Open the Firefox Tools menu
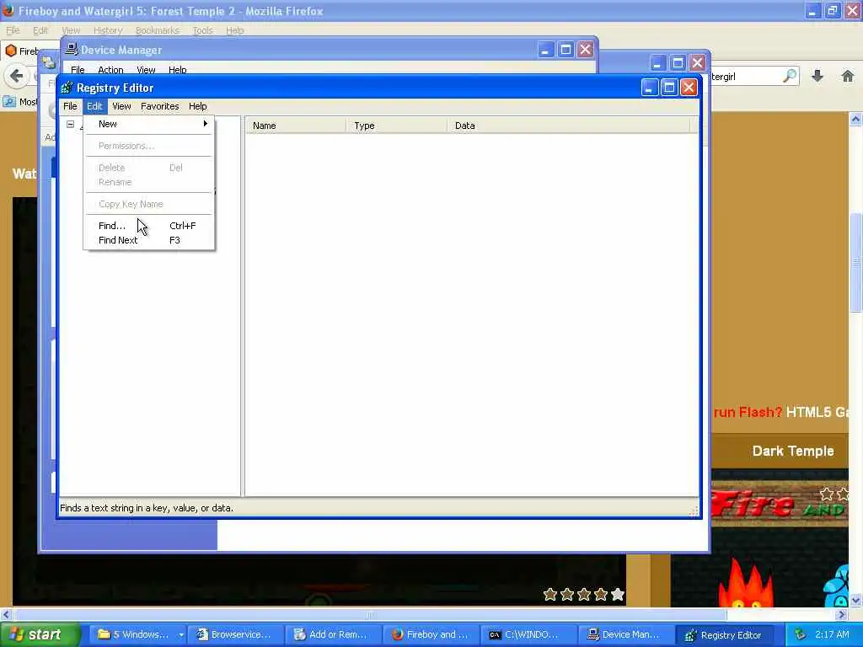Viewport: 863px width, 647px height. point(202,30)
